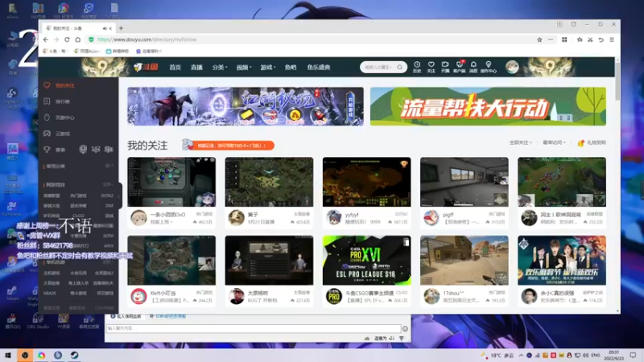Click the browser scissors screenshot icon

click(x=590, y=39)
